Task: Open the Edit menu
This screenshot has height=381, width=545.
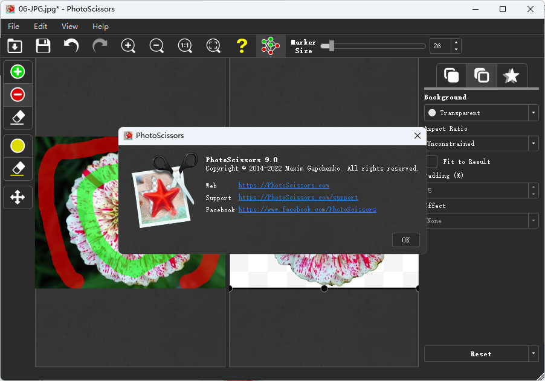Action: pos(40,27)
